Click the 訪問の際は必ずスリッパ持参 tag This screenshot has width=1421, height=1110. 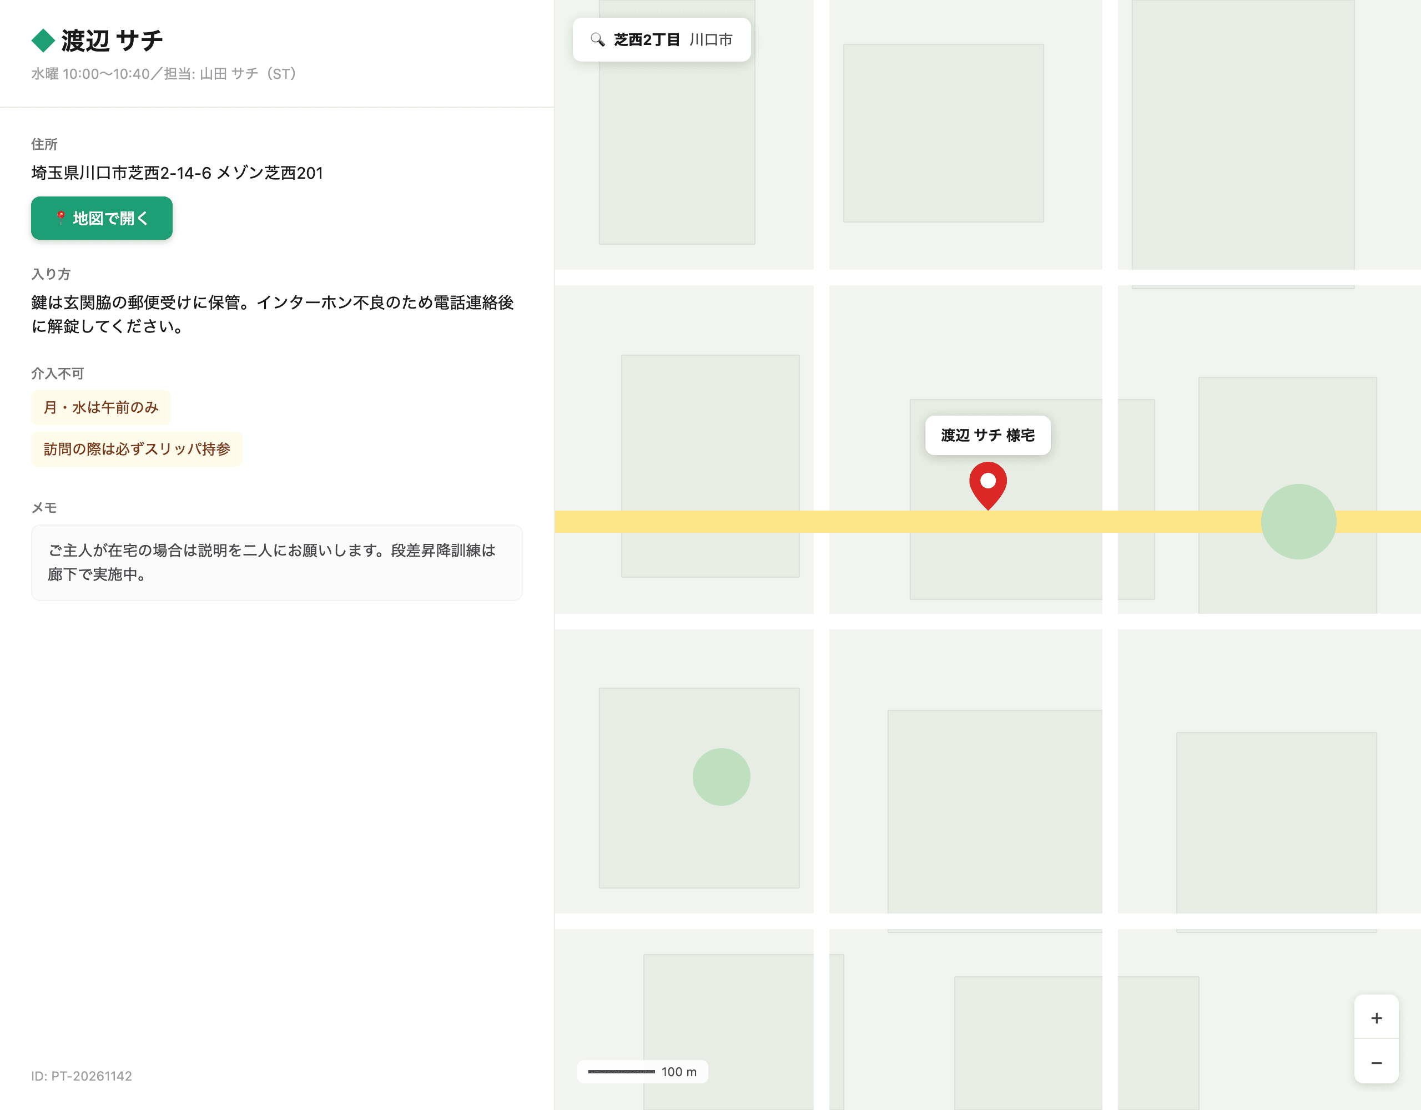137,449
